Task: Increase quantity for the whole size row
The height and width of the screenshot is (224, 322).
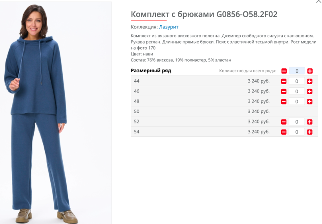Action: (310, 71)
